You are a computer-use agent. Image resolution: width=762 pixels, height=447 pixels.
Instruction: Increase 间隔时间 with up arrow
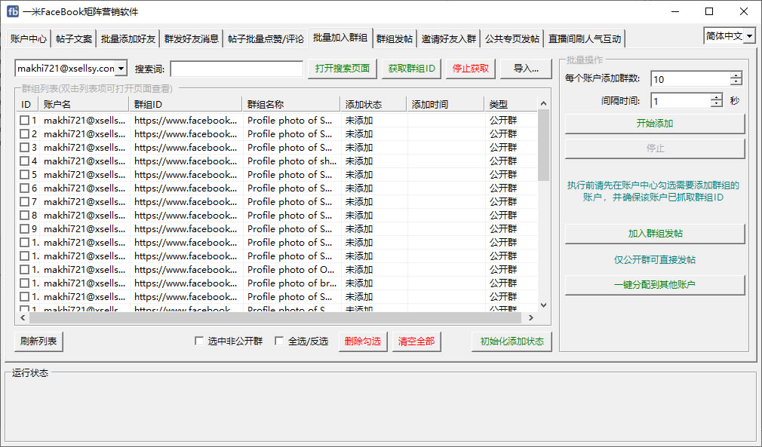(716, 97)
